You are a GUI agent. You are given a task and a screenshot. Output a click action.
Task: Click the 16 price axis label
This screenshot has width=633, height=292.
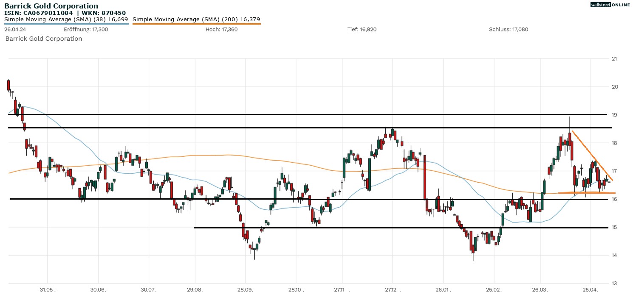click(614, 199)
